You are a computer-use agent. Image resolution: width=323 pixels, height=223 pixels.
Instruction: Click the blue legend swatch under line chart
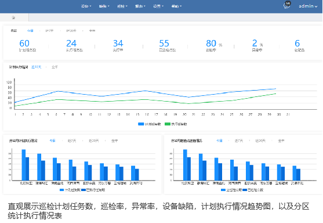pos(141,124)
